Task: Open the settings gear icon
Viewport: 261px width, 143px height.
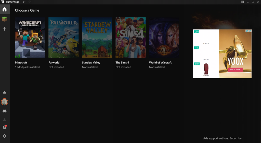Action: [4, 136]
